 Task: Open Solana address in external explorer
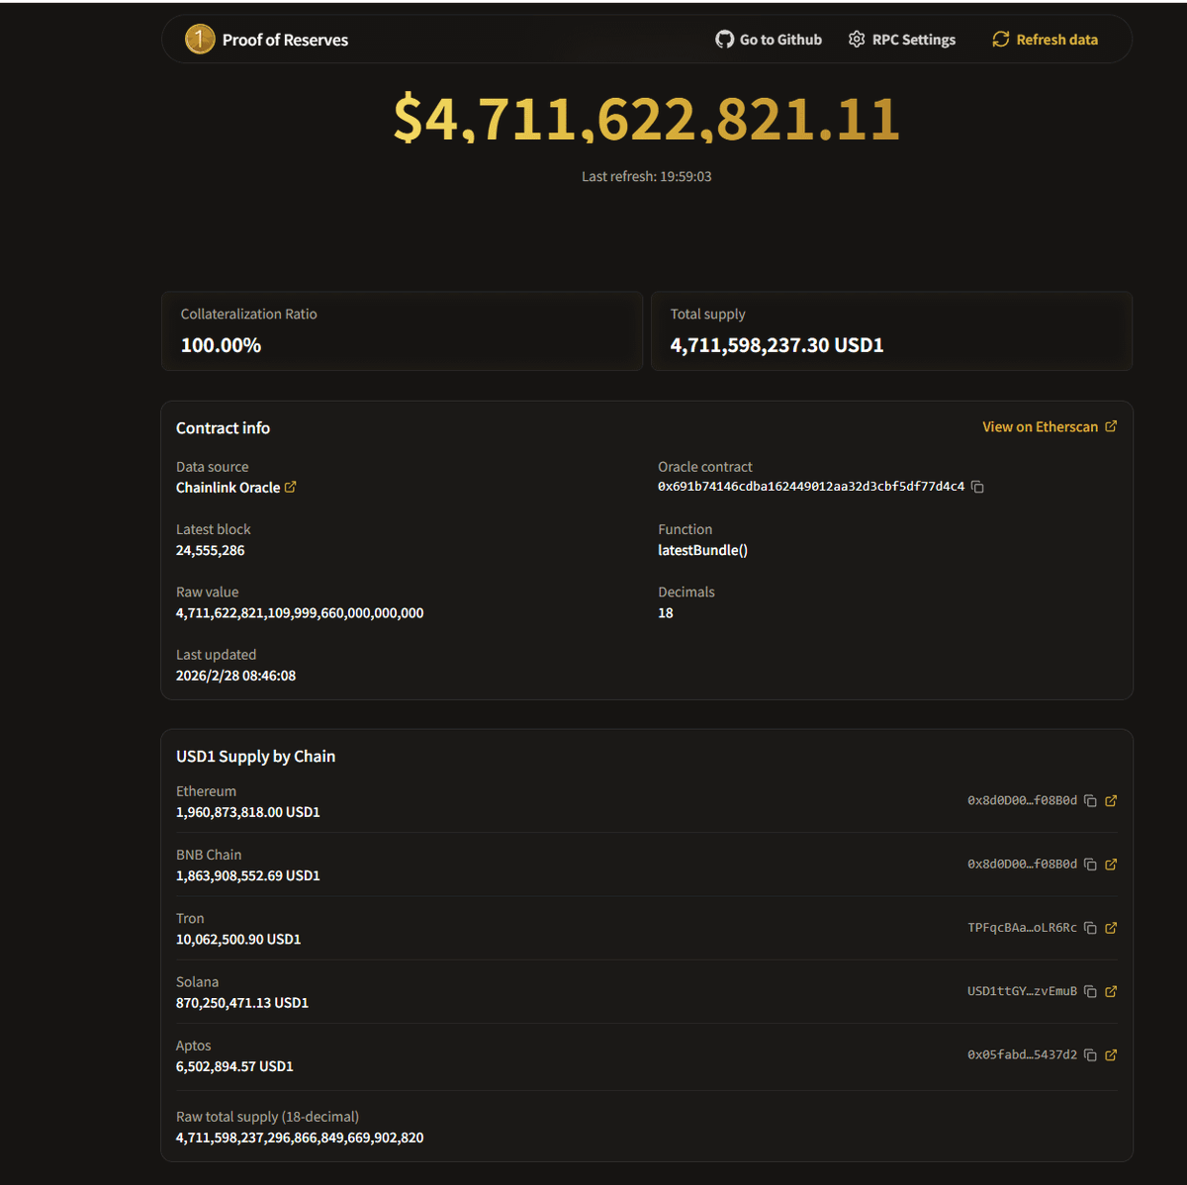[1111, 991]
